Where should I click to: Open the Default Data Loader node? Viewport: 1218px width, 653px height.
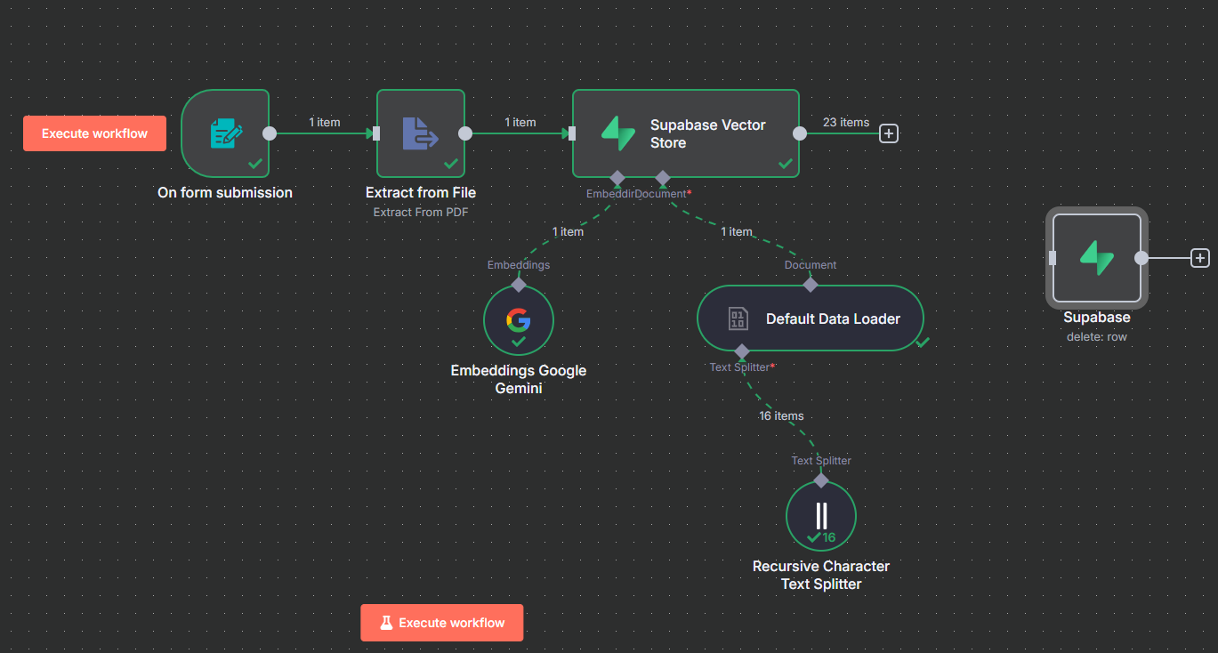811,318
